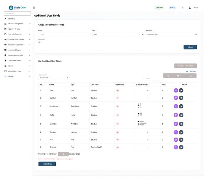Click the green badge in header

click(x=159, y=7)
